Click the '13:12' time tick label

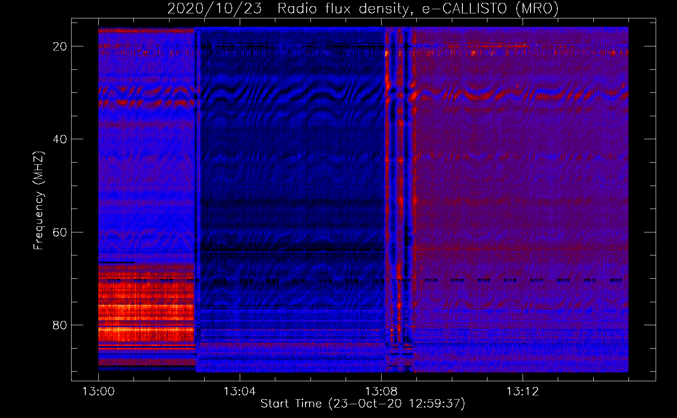click(522, 392)
